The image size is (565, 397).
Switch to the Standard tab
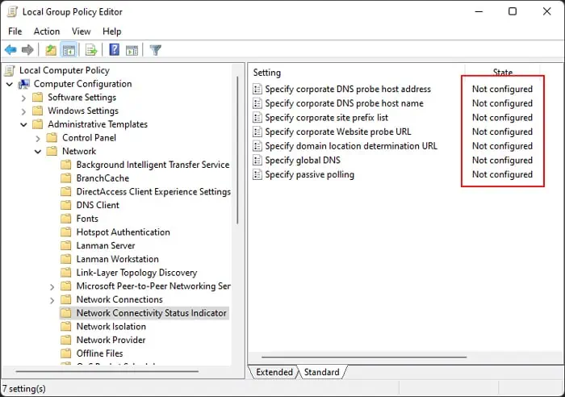(x=322, y=372)
